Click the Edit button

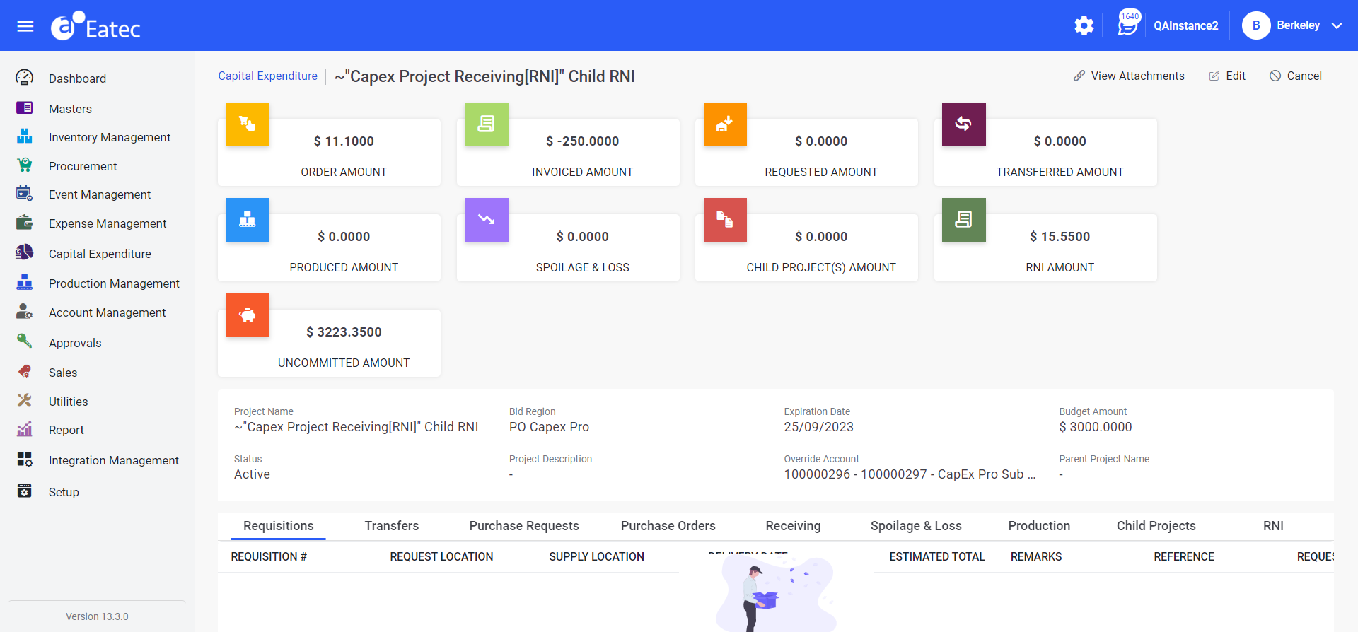tap(1227, 76)
